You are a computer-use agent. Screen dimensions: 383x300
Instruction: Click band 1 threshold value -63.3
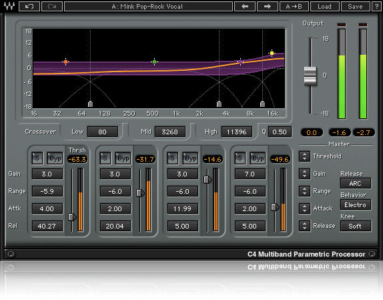point(77,160)
